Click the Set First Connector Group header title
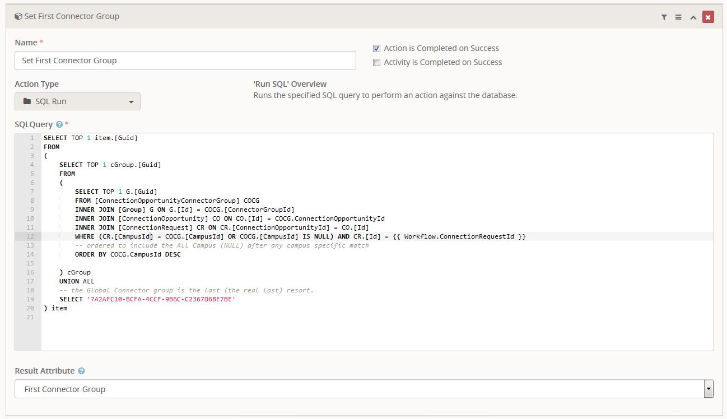This screenshot has width=727, height=419. 72,17
